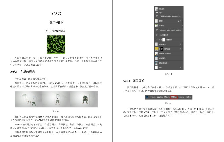Click the black layer mask thumbnail on 填充图层

(162, 49)
